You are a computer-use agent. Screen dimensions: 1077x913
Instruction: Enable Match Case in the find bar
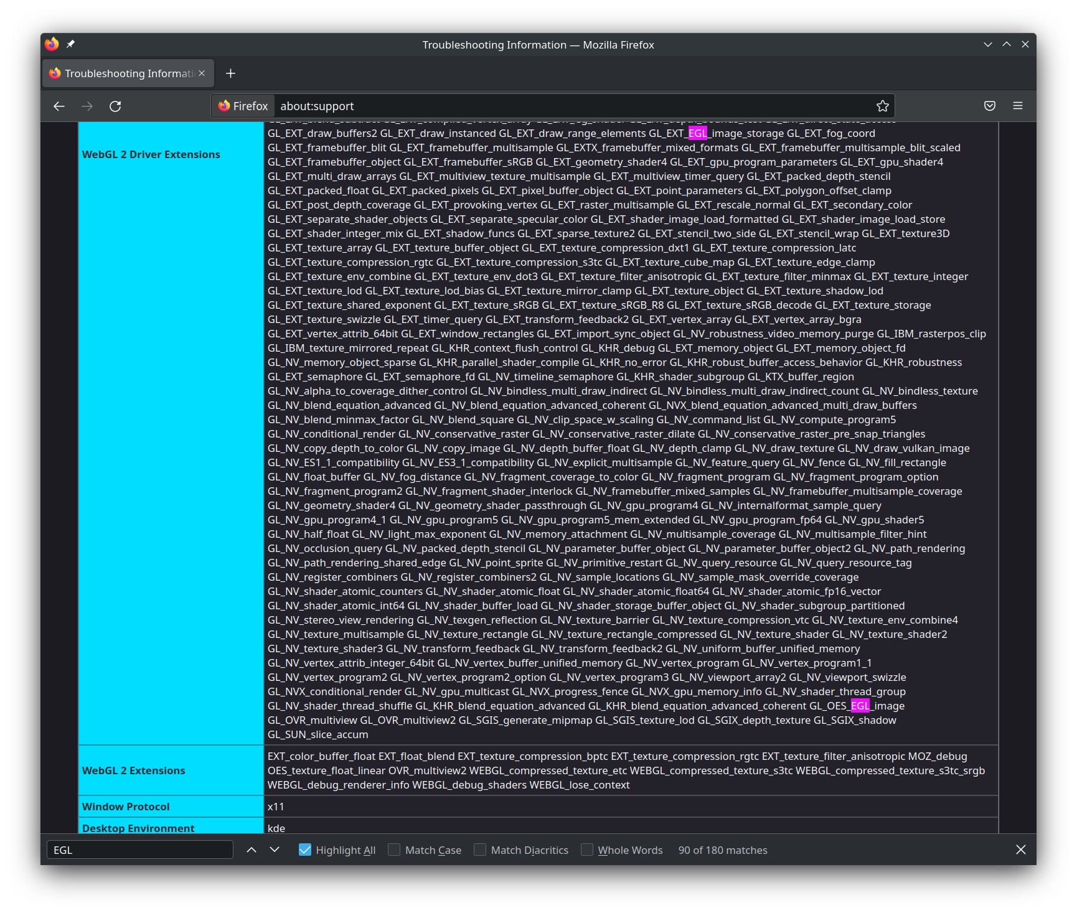(394, 850)
